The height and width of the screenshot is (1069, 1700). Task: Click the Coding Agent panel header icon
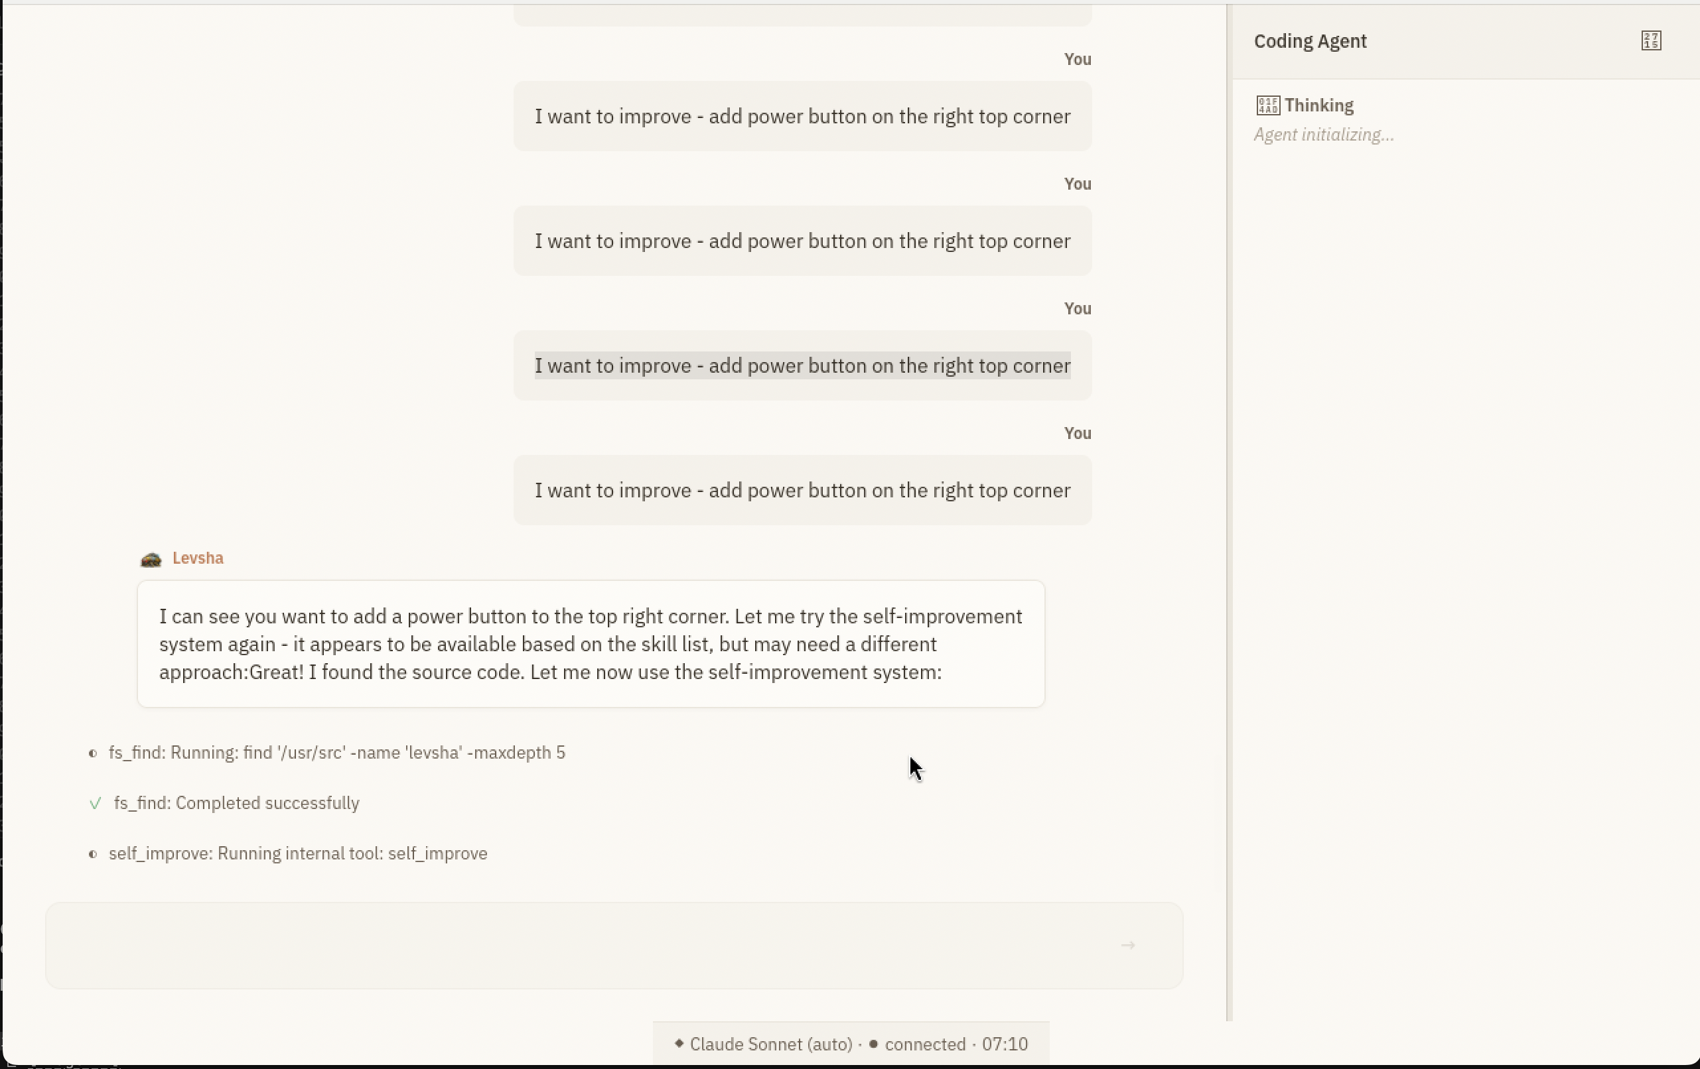(1651, 41)
